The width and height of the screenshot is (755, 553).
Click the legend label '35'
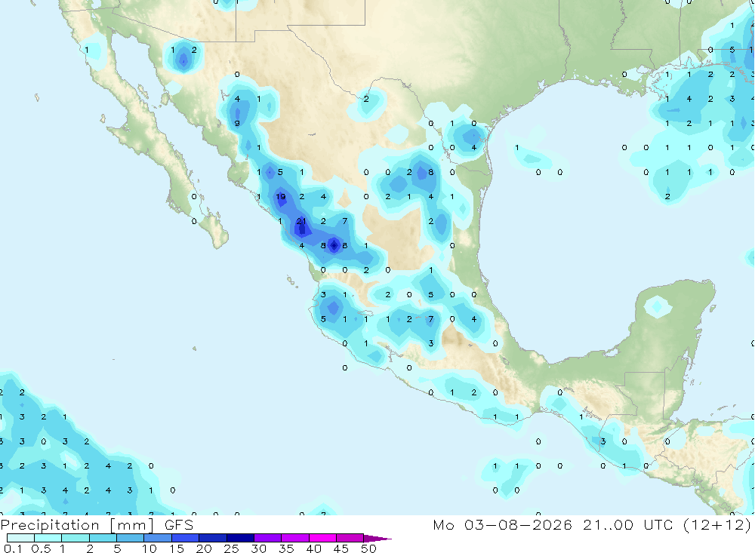pyautogui.click(x=286, y=548)
